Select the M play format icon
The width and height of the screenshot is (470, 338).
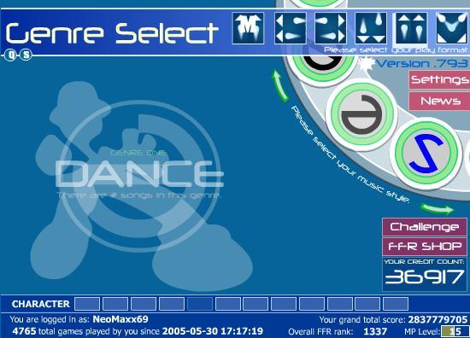click(x=248, y=28)
